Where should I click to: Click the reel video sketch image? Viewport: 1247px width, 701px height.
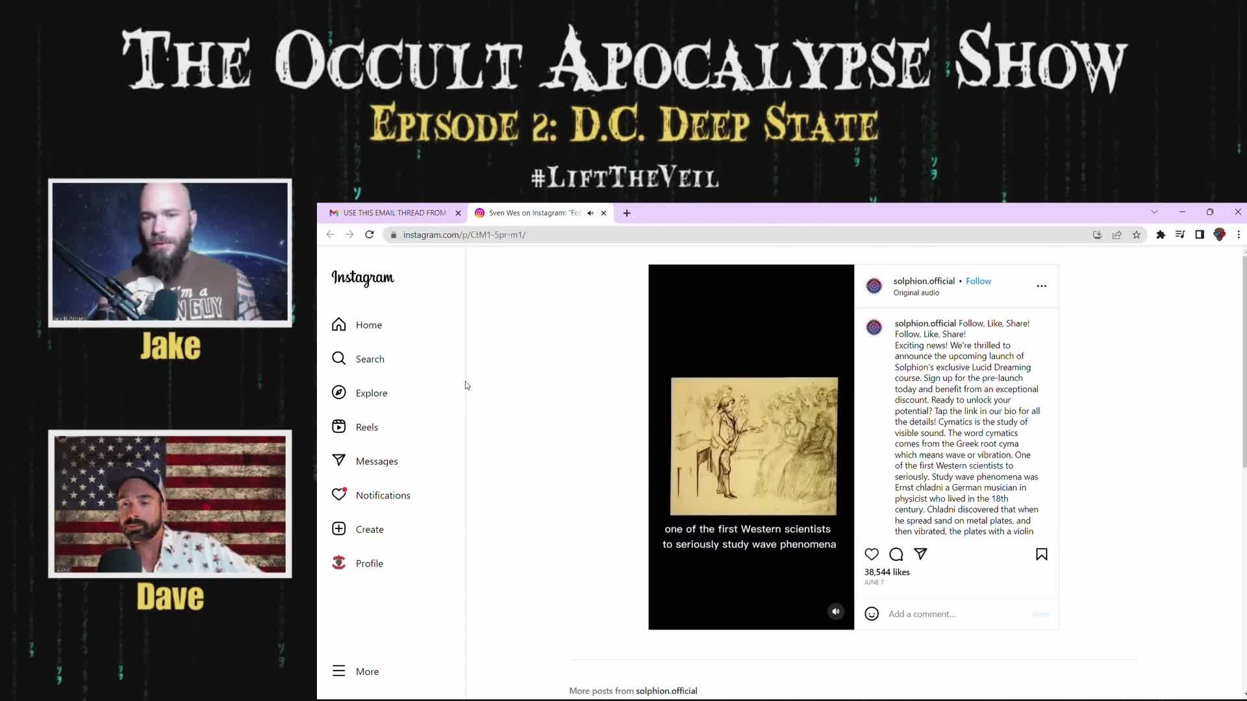pyautogui.click(x=753, y=446)
